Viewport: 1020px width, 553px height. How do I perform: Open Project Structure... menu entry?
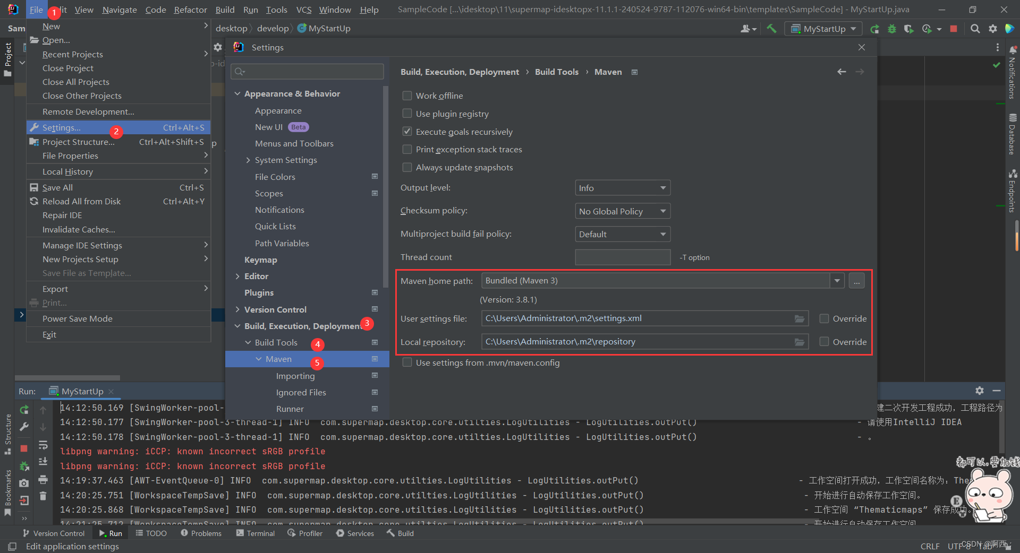click(x=118, y=142)
